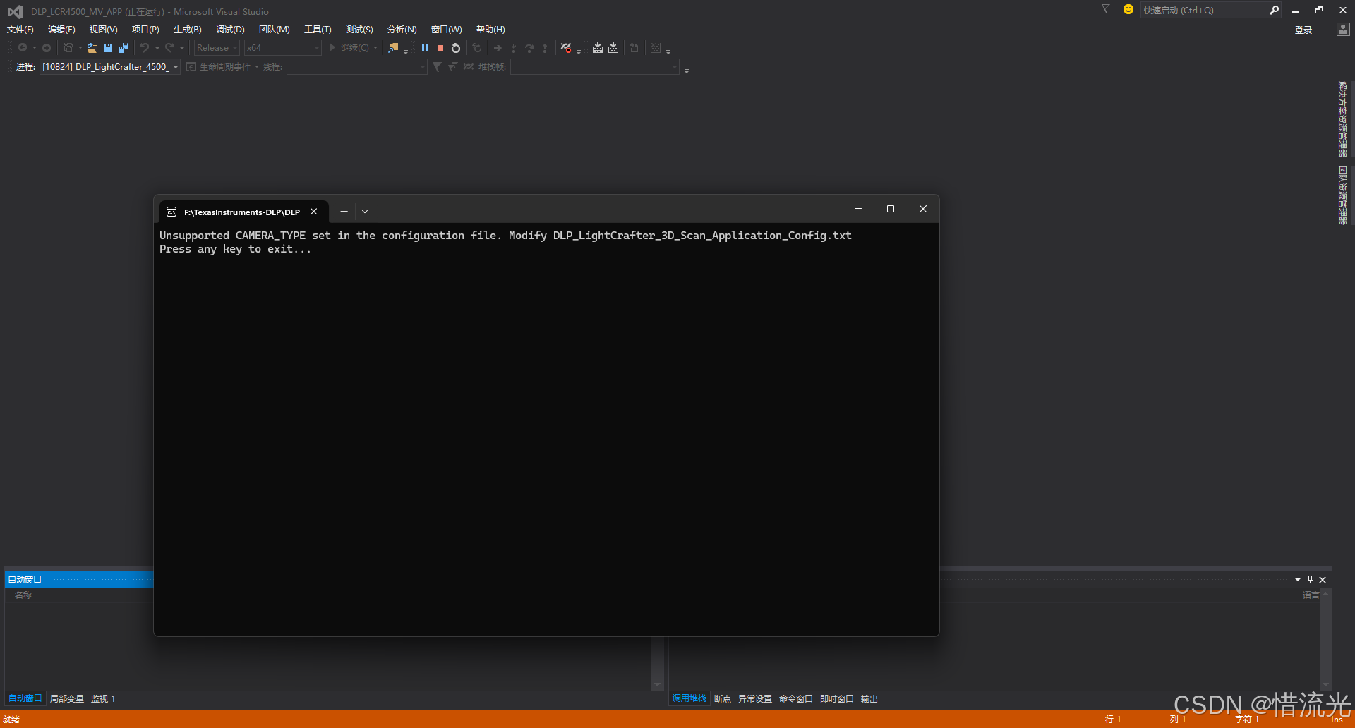
Task: Open the 项目(P) menu
Action: click(145, 30)
